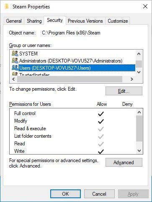The image size is (152, 202).
Task: Click up arrow of group names scrollbar
Action: tap(139, 54)
